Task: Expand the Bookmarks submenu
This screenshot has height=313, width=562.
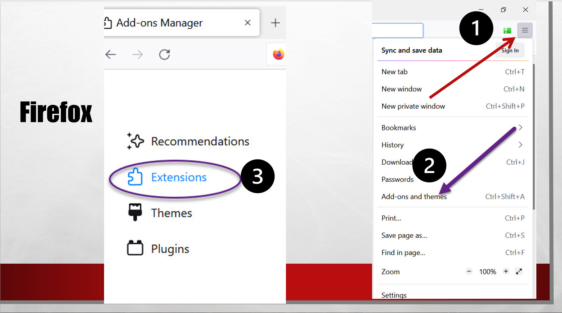Action: point(520,128)
